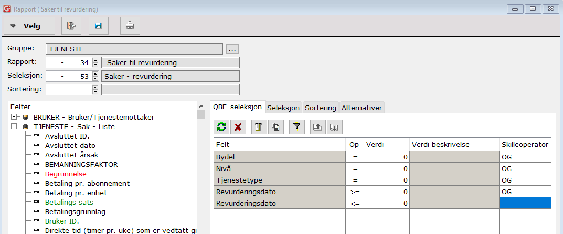Image resolution: width=563 pixels, height=234 pixels.
Task: Select Begrunnelse field in tree
Action: pos(66,174)
